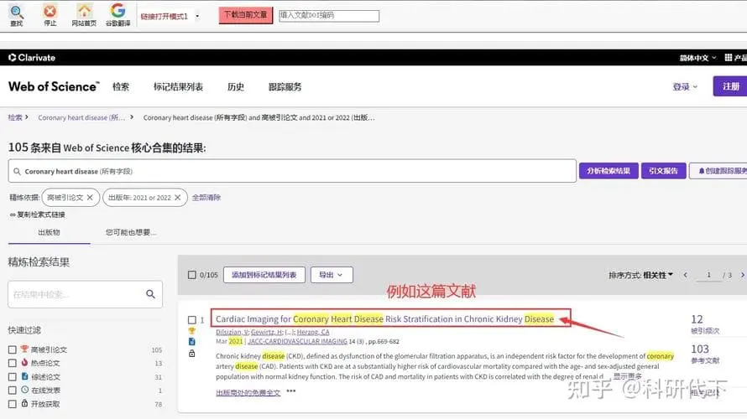Focus the DOI code input field
The height and width of the screenshot is (419, 747).
click(x=329, y=16)
